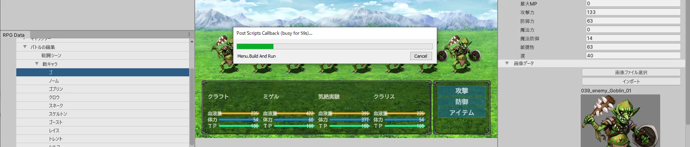Select ノーム in the enemy list
Image resolution: width=690 pixels, height=147 pixels.
pyautogui.click(x=103, y=81)
